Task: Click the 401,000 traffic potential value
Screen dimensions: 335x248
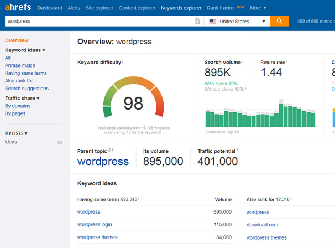Action: click(217, 161)
